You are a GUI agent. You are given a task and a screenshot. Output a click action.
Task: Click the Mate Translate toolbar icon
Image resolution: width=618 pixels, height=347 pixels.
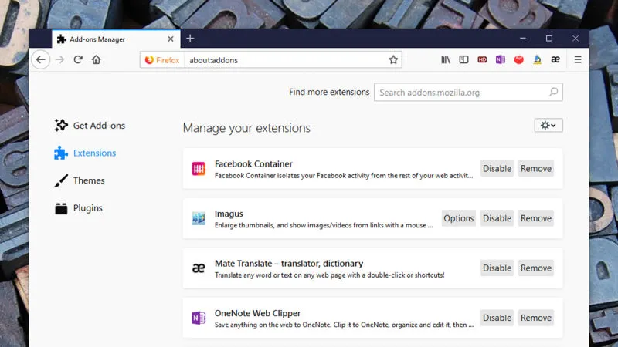pos(555,59)
